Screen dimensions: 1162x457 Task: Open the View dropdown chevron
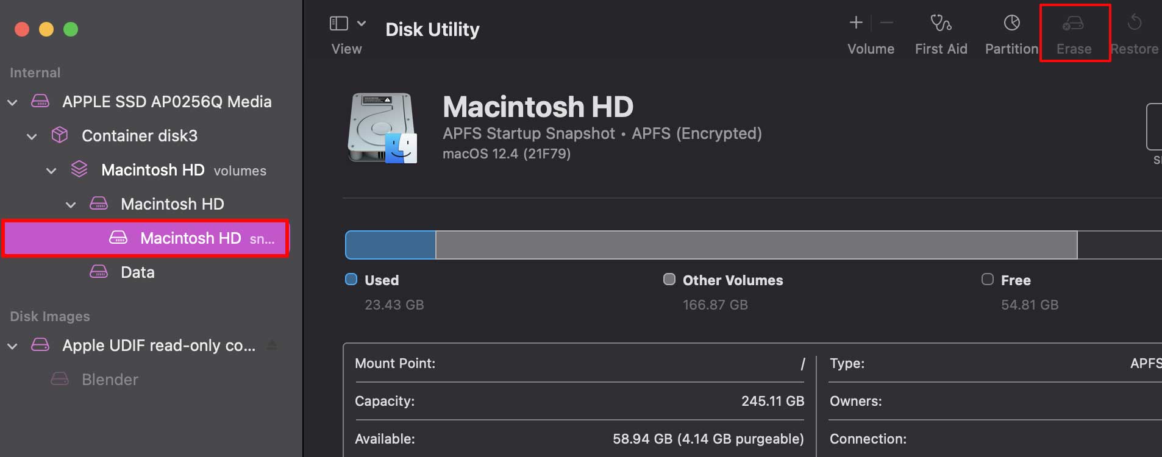tap(362, 23)
